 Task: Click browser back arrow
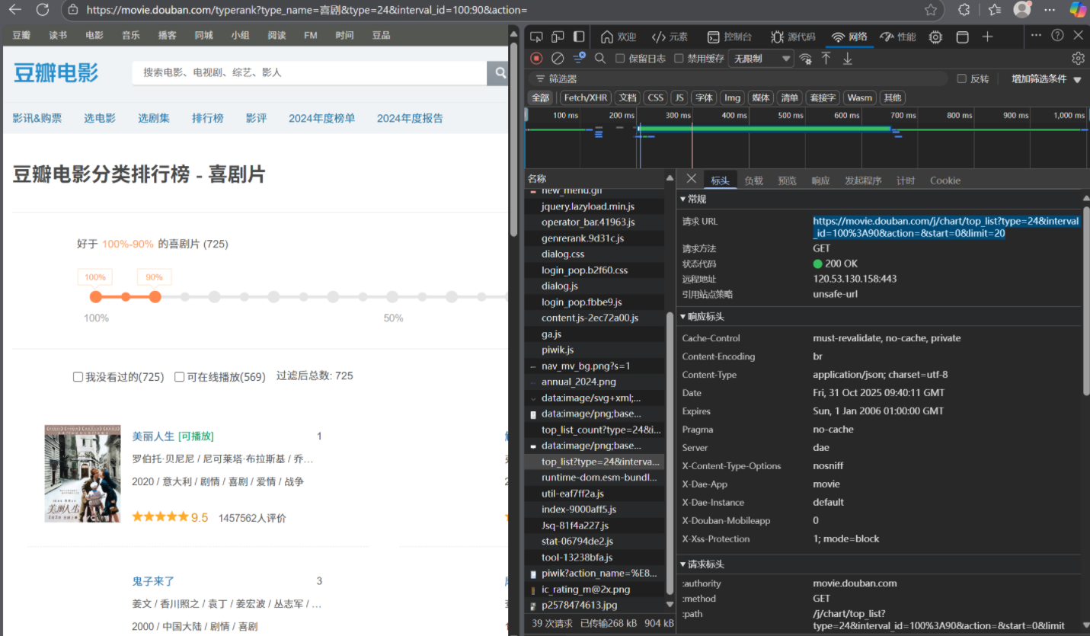tap(14, 10)
